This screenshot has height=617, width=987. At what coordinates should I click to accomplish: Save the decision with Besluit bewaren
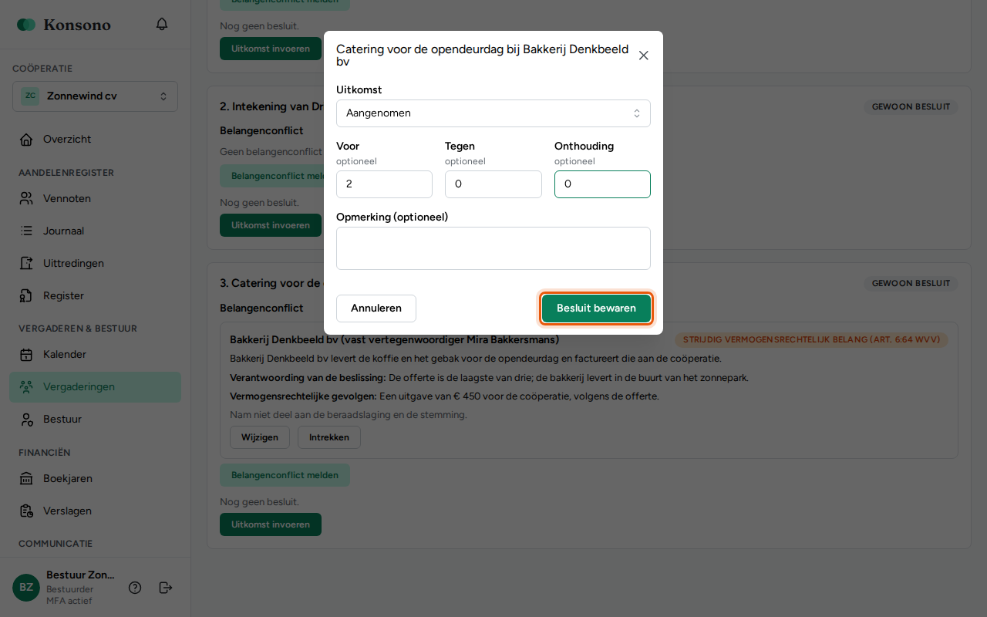(596, 308)
